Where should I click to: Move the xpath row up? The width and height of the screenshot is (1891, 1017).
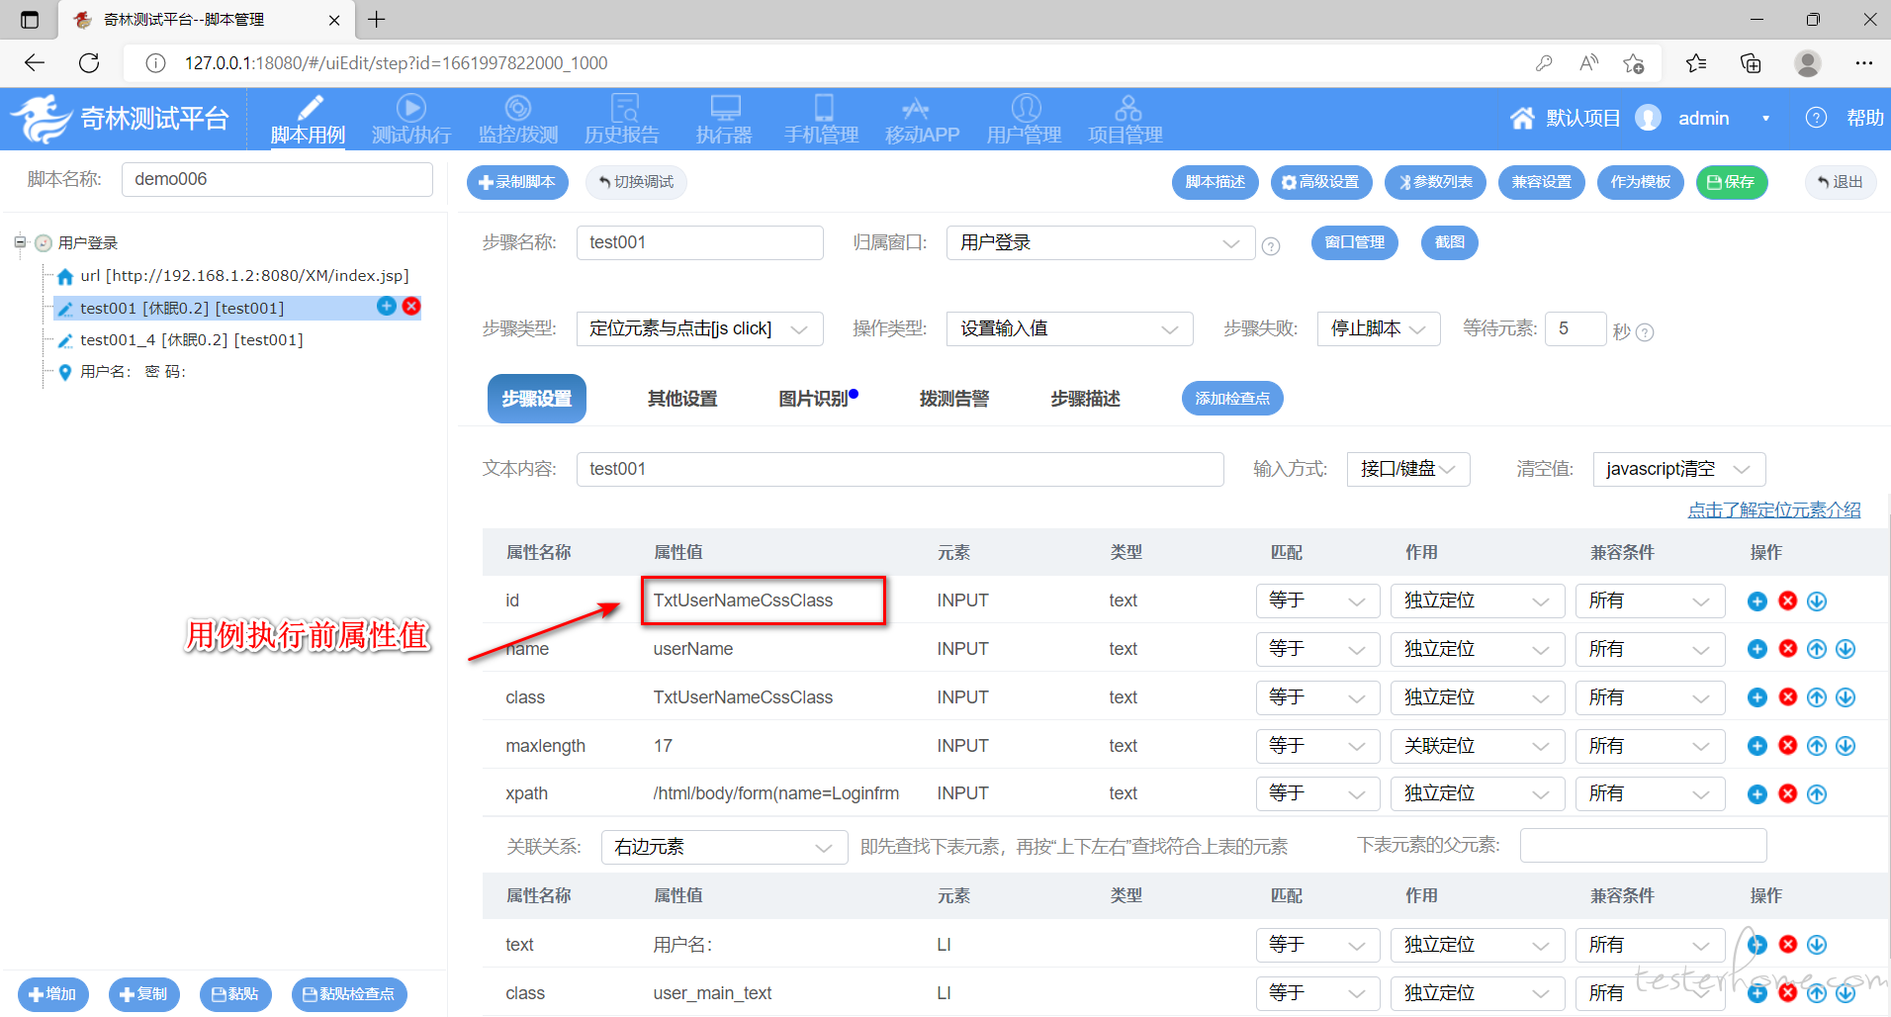coord(1817,794)
